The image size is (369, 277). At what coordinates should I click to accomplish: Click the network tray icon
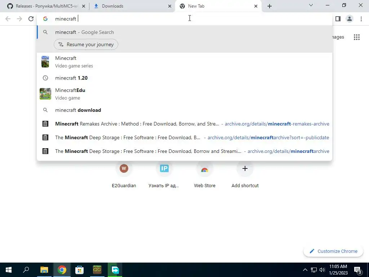pyautogui.click(x=314, y=270)
